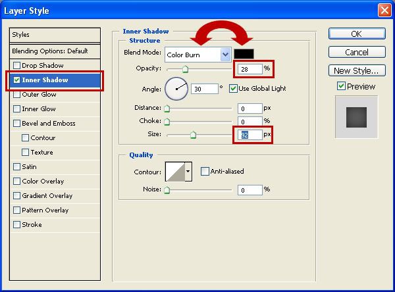Select the Gradient Overlay style label
The image size is (395, 292).
pos(47,195)
